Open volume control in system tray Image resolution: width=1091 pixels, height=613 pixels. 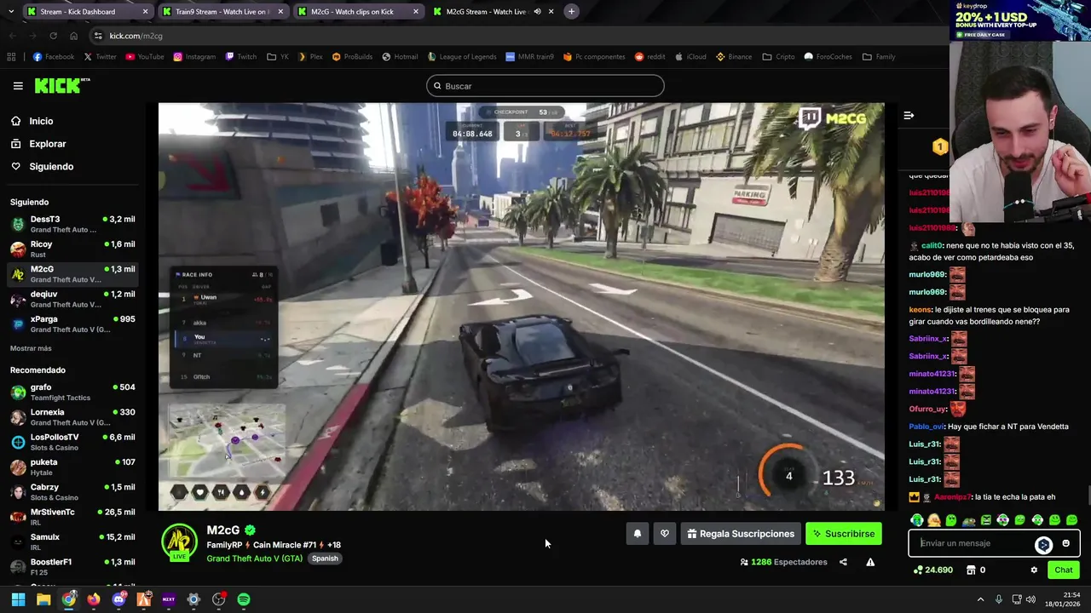pyautogui.click(x=1030, y=599)
